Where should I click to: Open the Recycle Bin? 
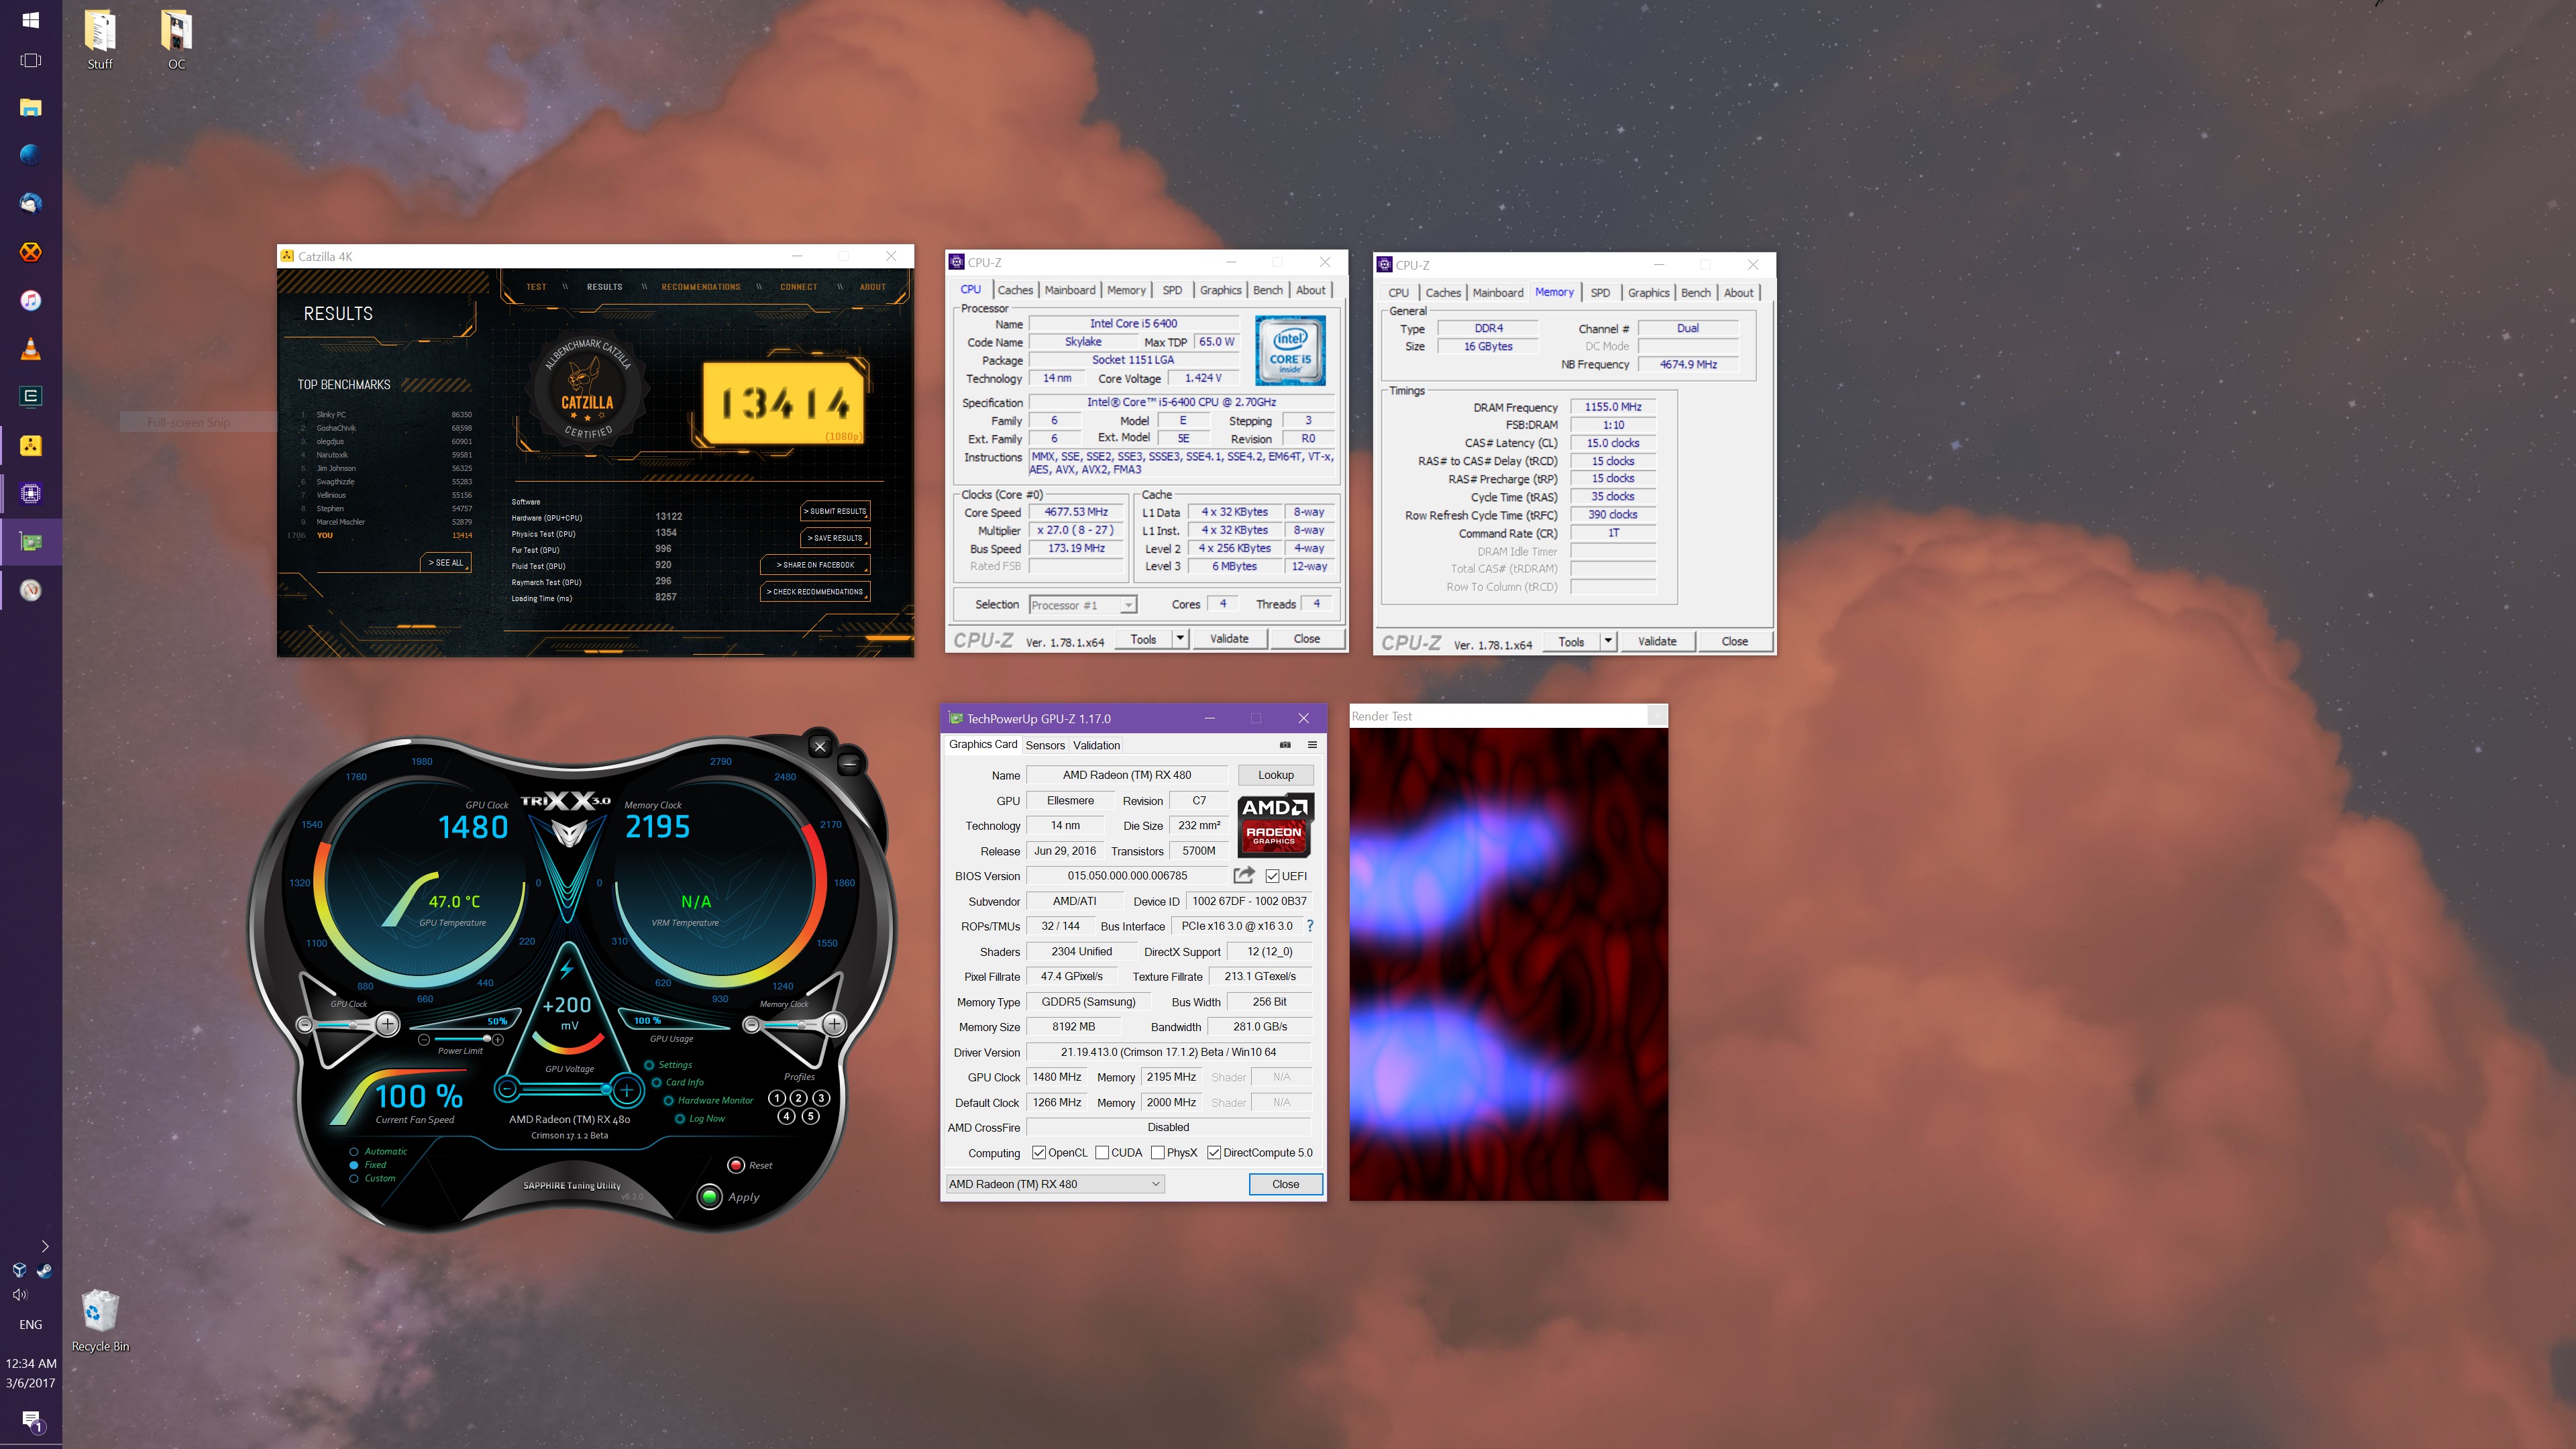[100, 1321]
